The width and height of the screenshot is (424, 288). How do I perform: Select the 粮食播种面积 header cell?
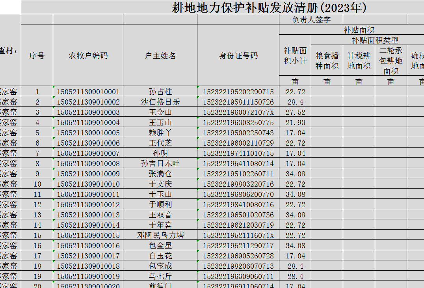click(x=327, y=61)
